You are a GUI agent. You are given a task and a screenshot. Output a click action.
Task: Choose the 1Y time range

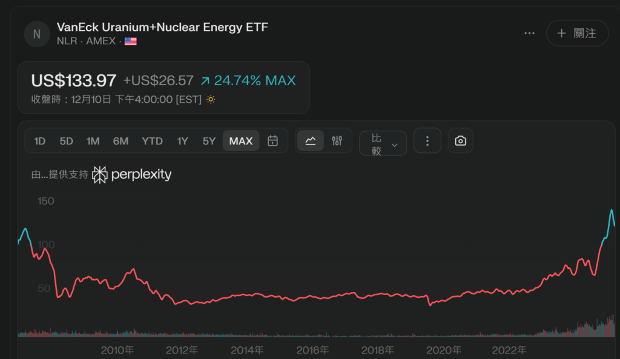pos(182,141)
